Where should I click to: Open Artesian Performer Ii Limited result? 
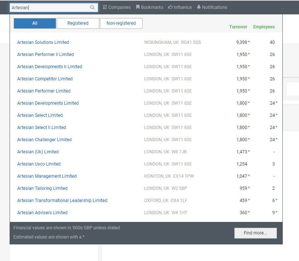point(45,55)
